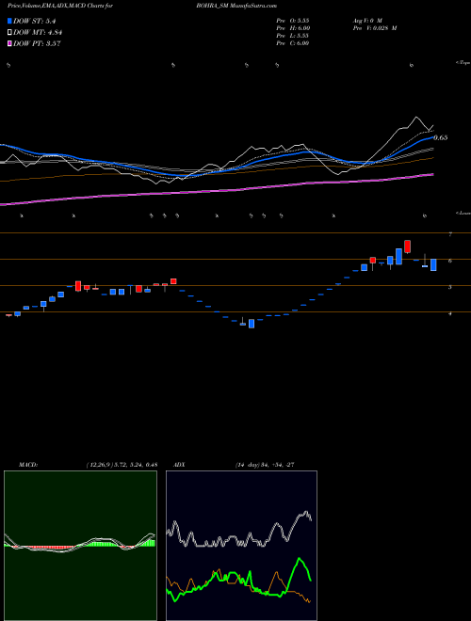The height and width of the screenshot is (621, 471).
Task: Click the 'ADX' panel label
Action: (179, 465)
